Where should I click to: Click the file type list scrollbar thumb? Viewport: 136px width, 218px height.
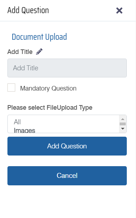(x=123, y=124)
